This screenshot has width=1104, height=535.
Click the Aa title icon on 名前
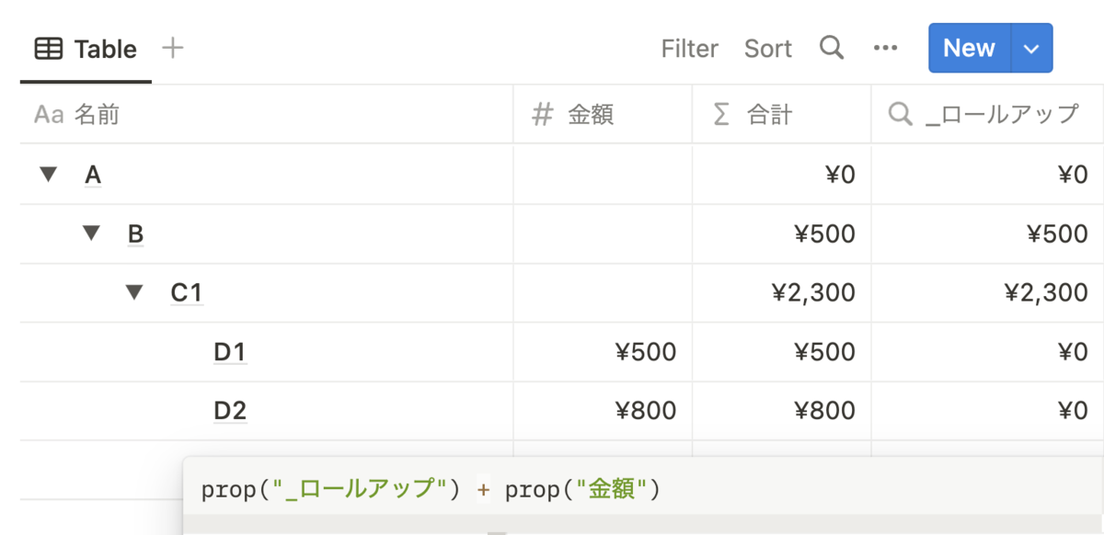[49, 115]
